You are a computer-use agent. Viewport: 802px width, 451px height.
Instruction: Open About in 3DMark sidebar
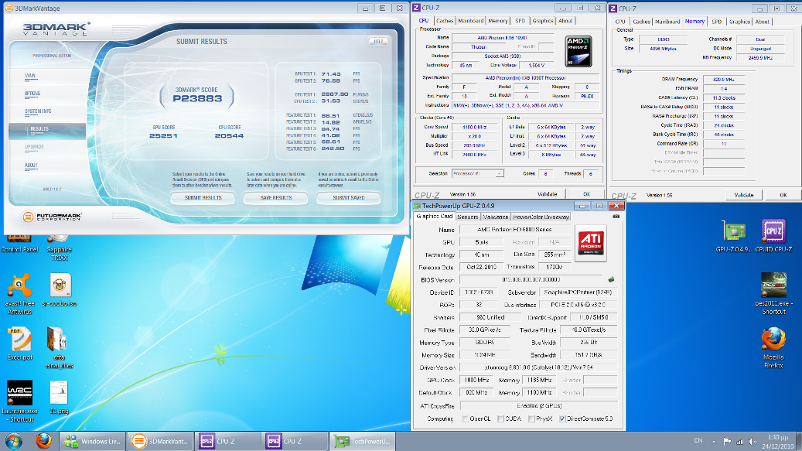31,166
